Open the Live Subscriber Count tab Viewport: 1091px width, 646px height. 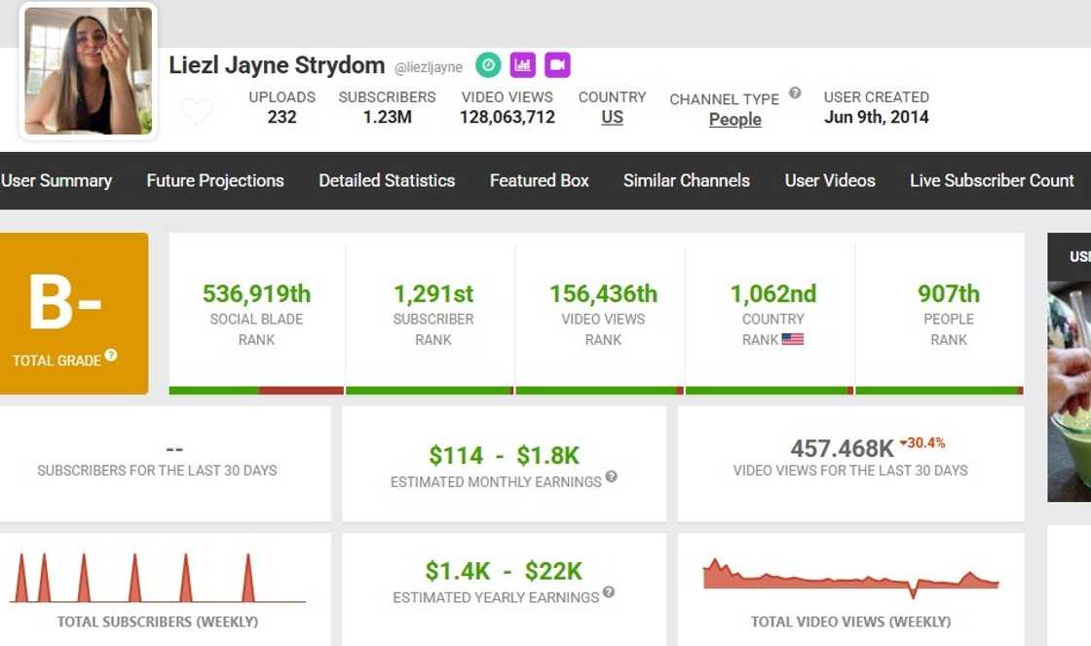(x=992, y=180)
